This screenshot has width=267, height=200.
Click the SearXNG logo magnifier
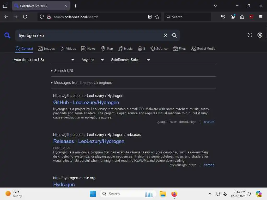7,35
